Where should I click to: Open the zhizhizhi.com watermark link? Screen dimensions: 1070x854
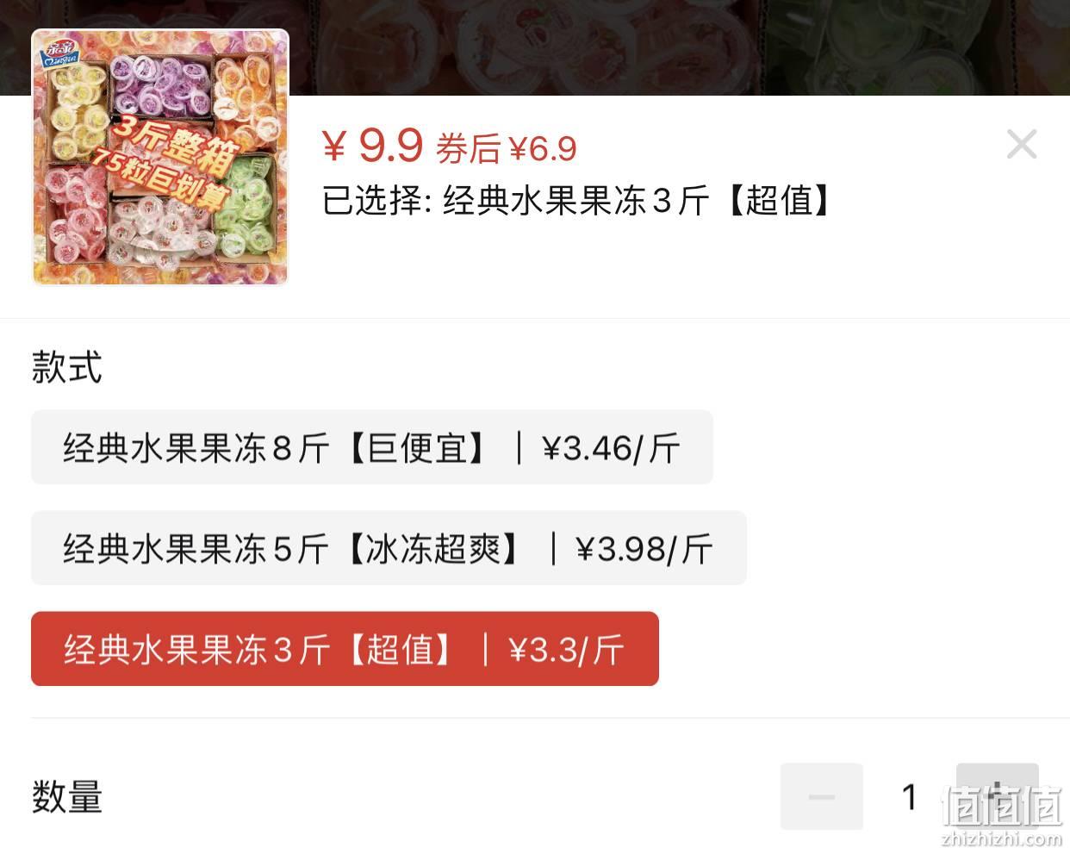click(1002, 838)
